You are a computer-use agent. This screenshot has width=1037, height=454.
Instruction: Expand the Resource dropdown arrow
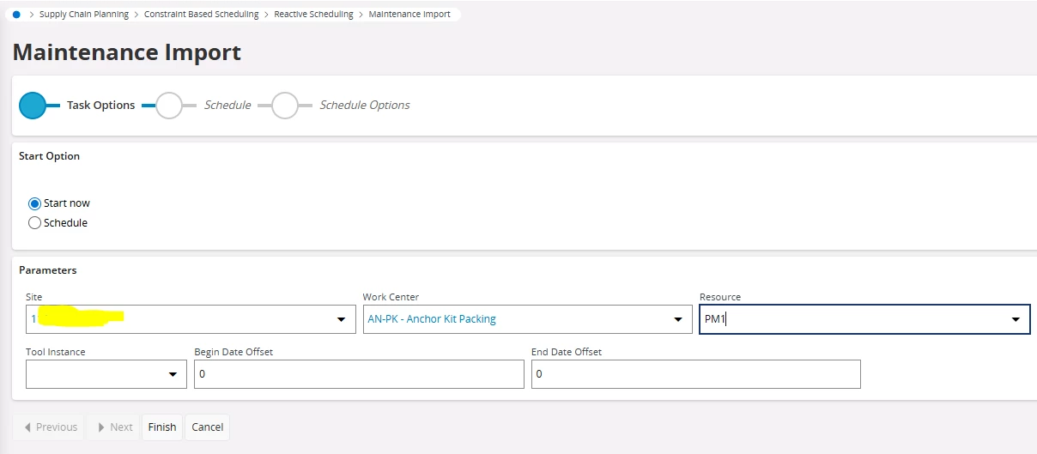[1016, 319]
